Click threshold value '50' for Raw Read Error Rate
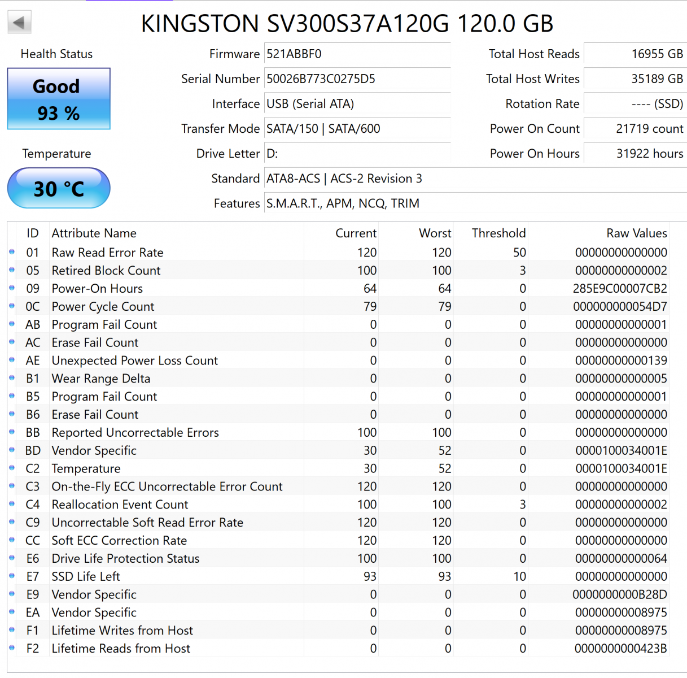Viewport: 687px width, 678px height. pos(519,253)
